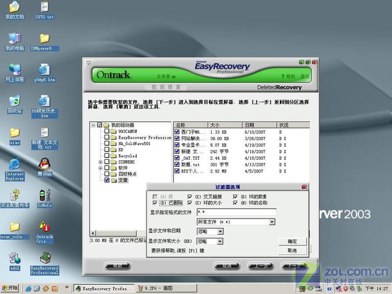The image size is (392, 294).
Task: Uncheck the 文章 folder checkbox
Action: click(x=107, y=180)
